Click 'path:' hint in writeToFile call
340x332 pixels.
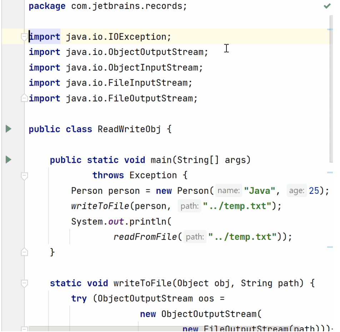point(189,206)
